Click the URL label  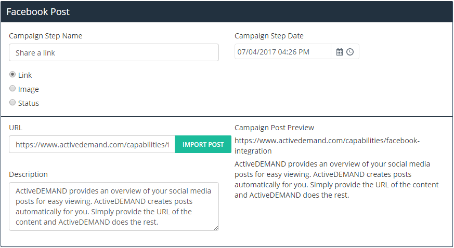tap(16, 128)
